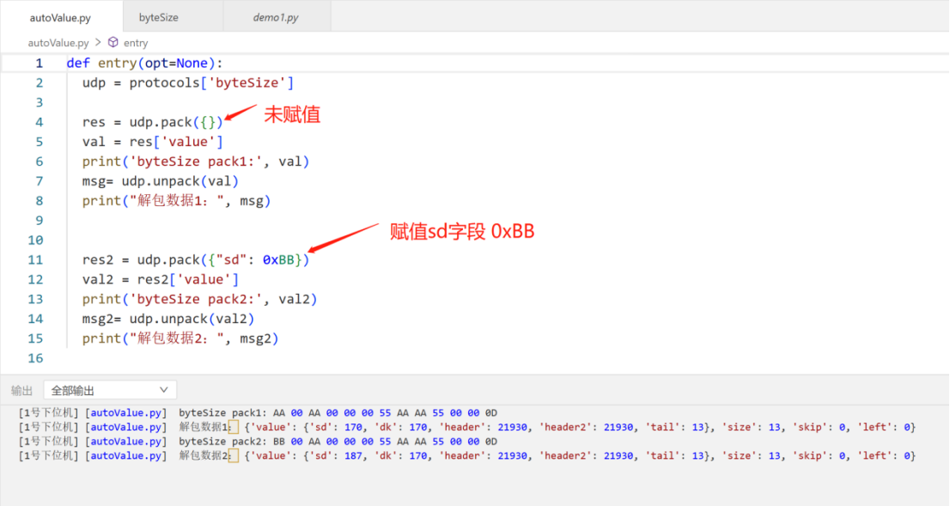The image size is (950, 506).
Task: Select the entry breadcrumb item
Action: click(136, 43)
